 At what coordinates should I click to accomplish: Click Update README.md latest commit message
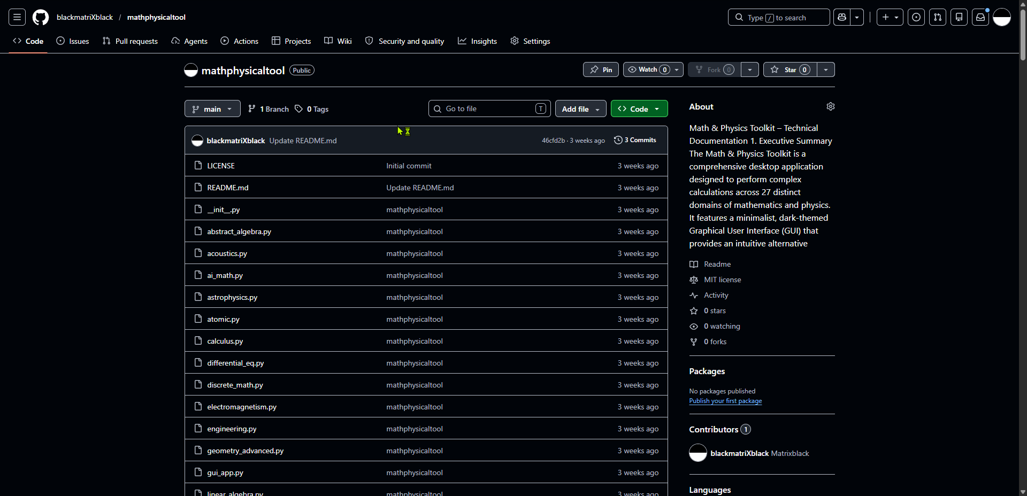tap(303, 141)
